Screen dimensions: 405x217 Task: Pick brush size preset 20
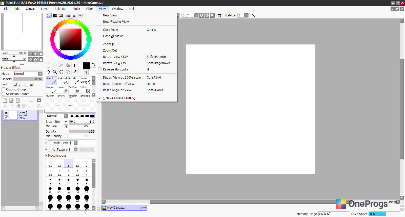point(87,190)
